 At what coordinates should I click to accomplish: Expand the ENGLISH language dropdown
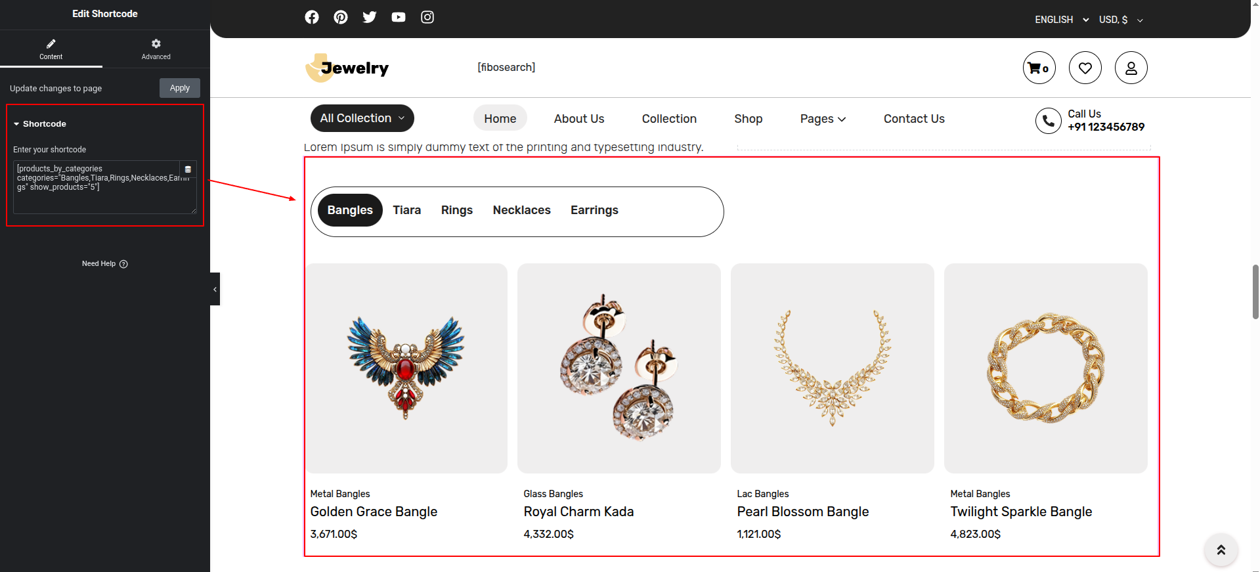[1061, 20]
